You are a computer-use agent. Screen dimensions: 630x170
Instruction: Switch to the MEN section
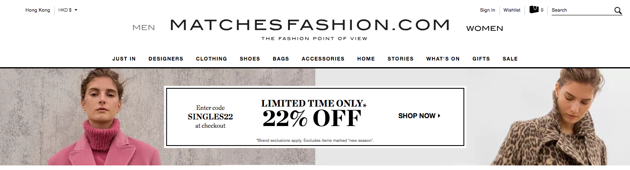click(143, 28)
